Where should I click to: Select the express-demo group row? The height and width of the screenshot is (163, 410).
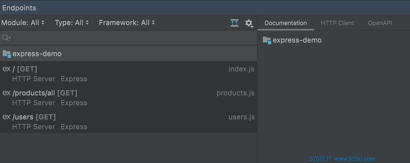pos(128,54)
